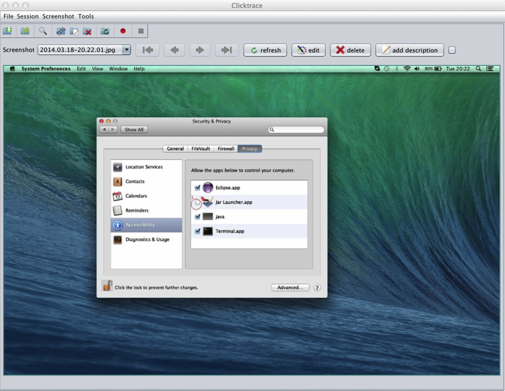Select Diagnostics & Usage in the sidebar
The width and height of the screenshot is (505, 391).
[x=147, y=239]
